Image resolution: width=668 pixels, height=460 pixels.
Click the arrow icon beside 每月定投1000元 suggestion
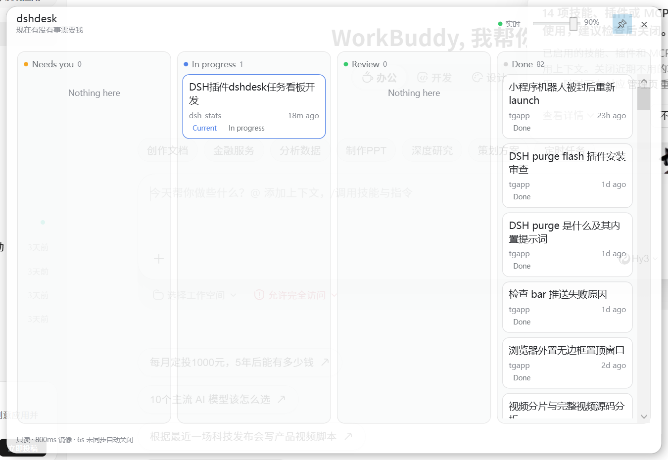click(x=325, y=362)
